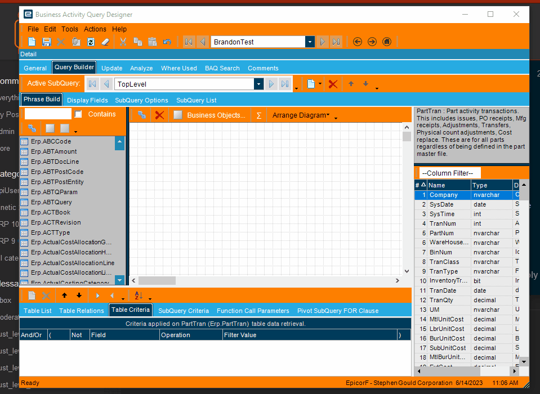Click the Business Objects... button
Image resolution: width=540 pixels, height=394 pixels.
216,115
